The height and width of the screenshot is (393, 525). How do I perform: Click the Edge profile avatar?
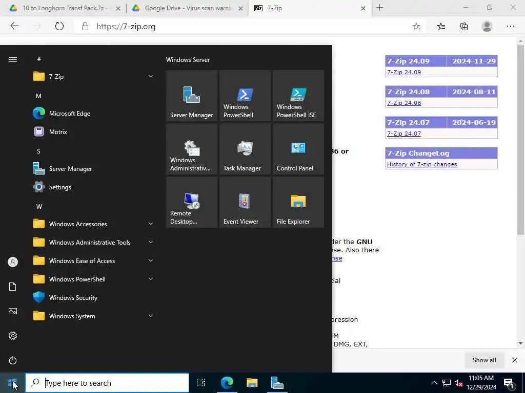tap(487, 27)
